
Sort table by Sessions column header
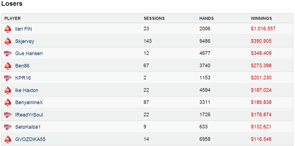154,18
